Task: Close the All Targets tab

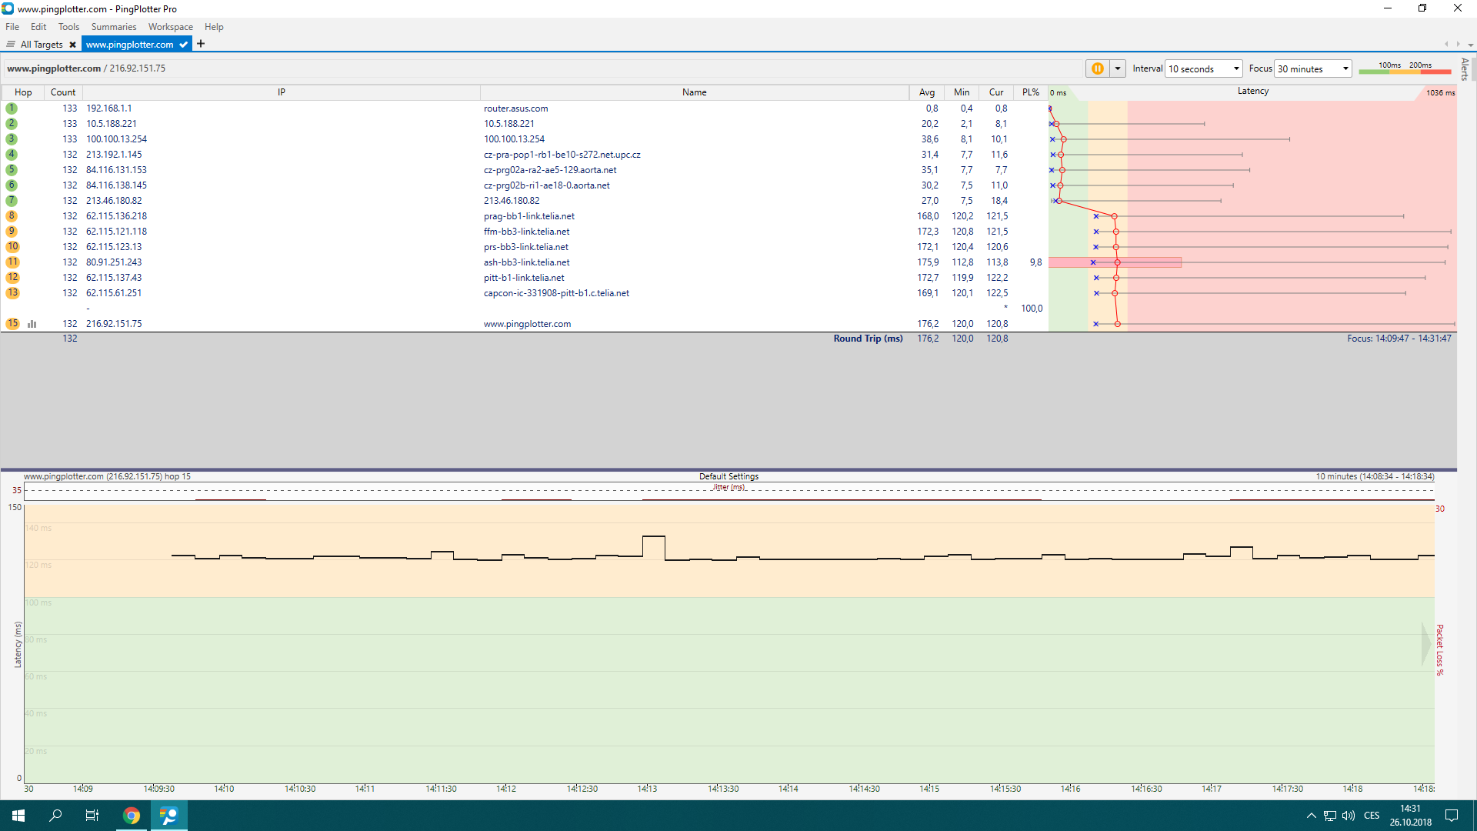Action: [72, 45]
